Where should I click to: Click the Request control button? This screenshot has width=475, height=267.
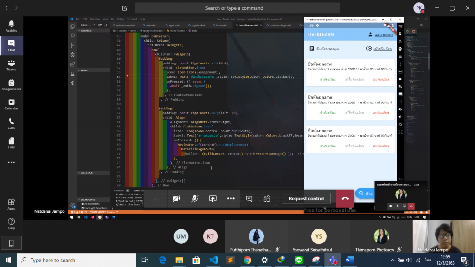(306, 198)
